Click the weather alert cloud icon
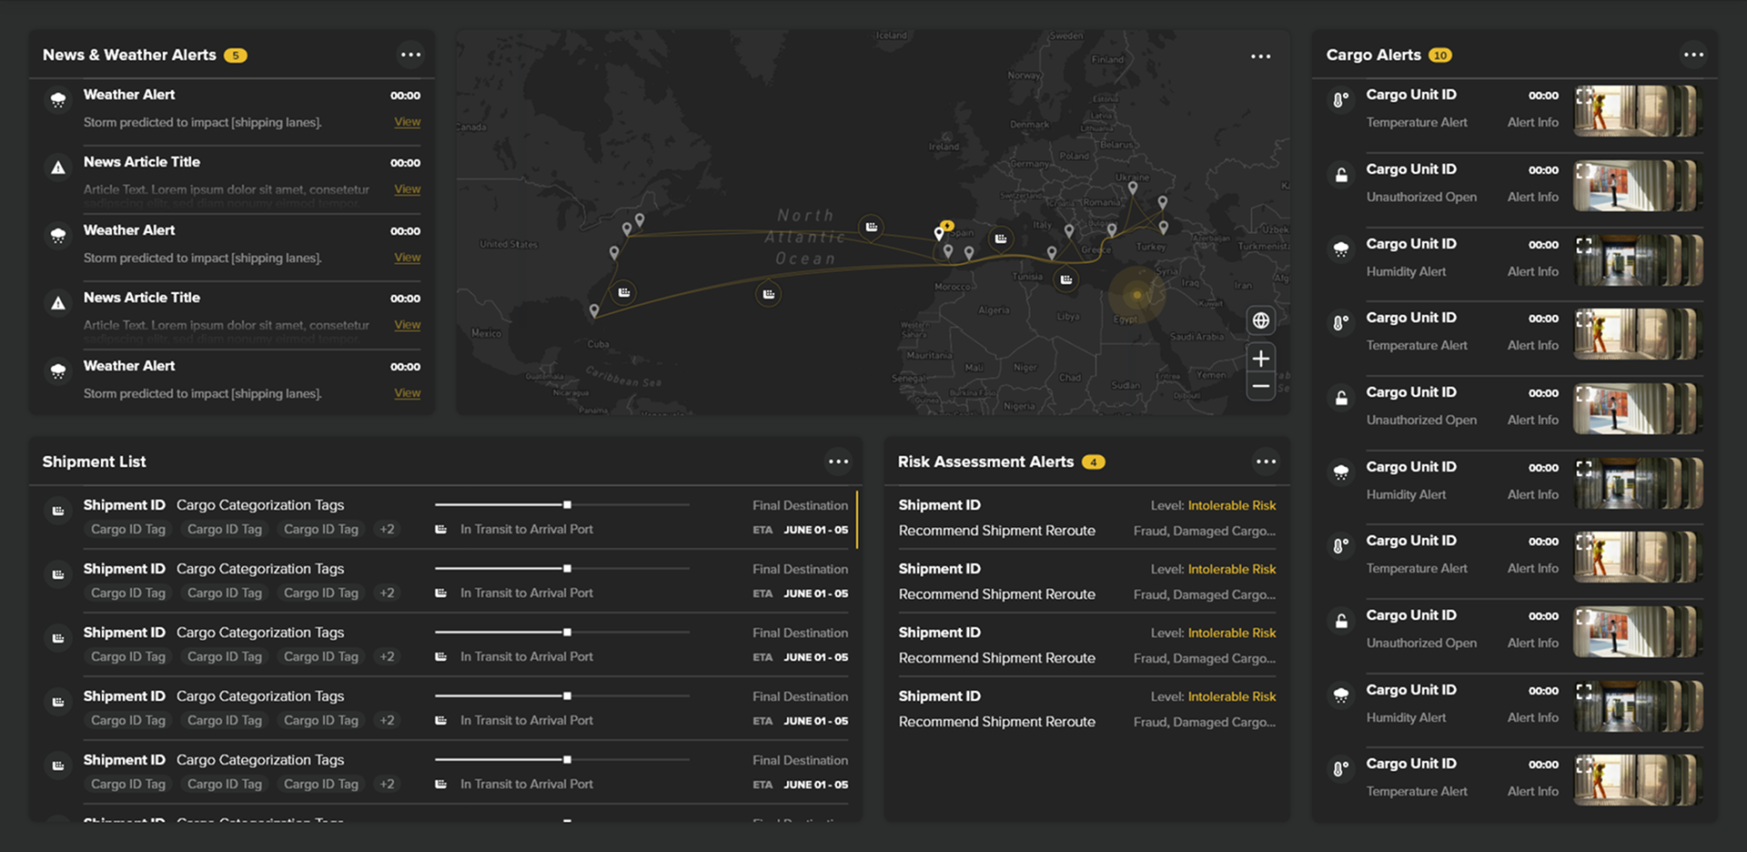This screenshot has width=1747, height=852. [x=58, y=100]
